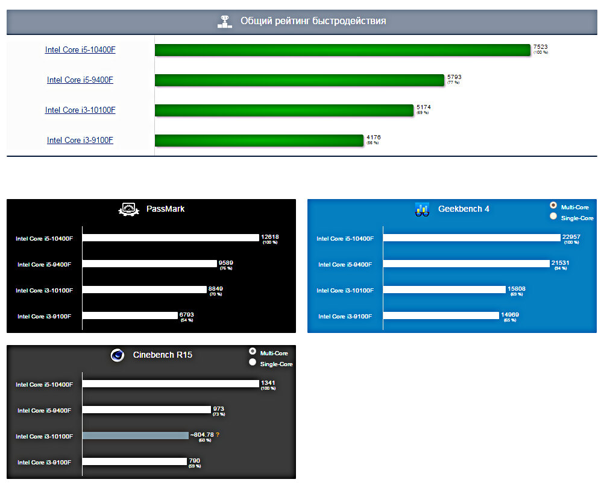Viewport: 604px width, 488px height.
Task: Click 'Intel Core i3-9100F' label in PassMark panel
Action: click(x=44, y=316)
